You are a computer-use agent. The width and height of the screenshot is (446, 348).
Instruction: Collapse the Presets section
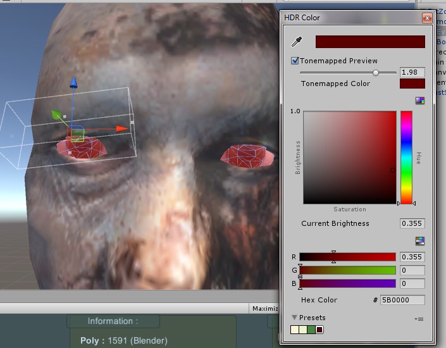pyautogui.click(x=295, y=318)
